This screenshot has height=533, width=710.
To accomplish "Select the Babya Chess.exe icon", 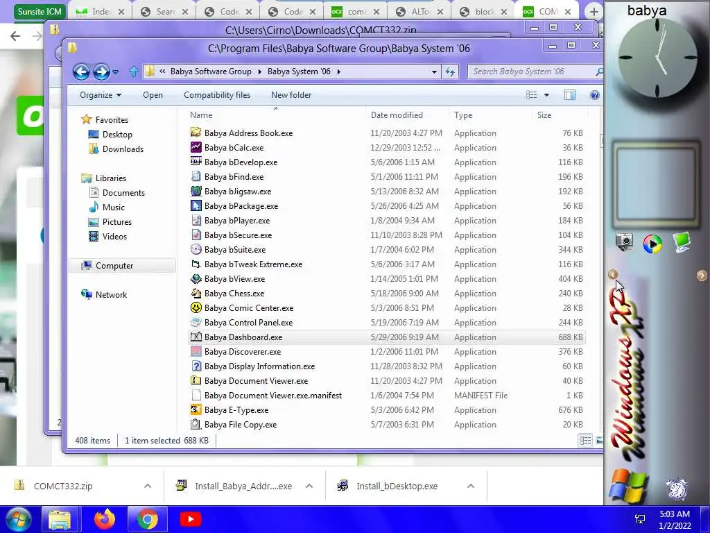I will pos(196,293).
